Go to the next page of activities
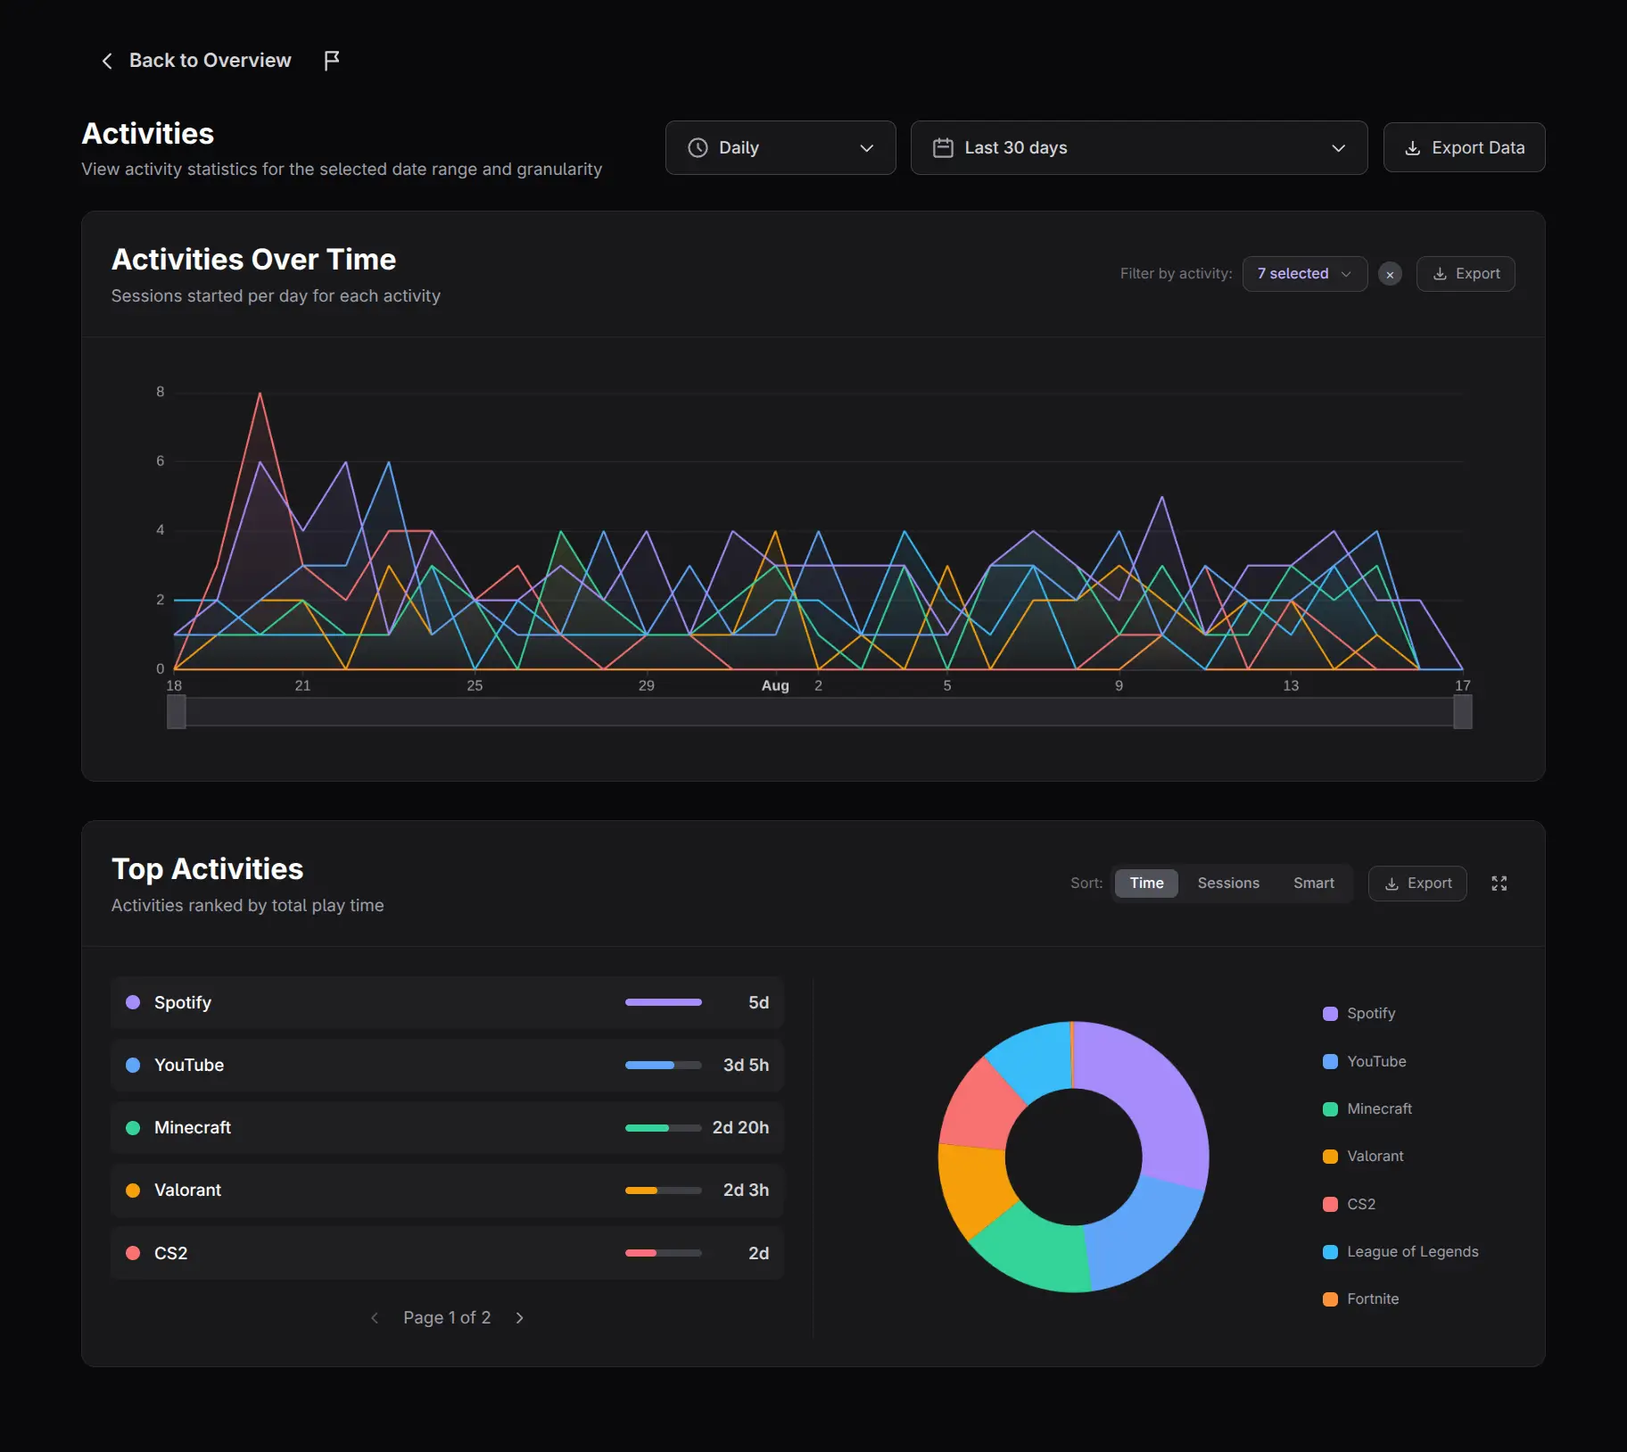Viewport: 1627px width, 1452px height. 520,1317
